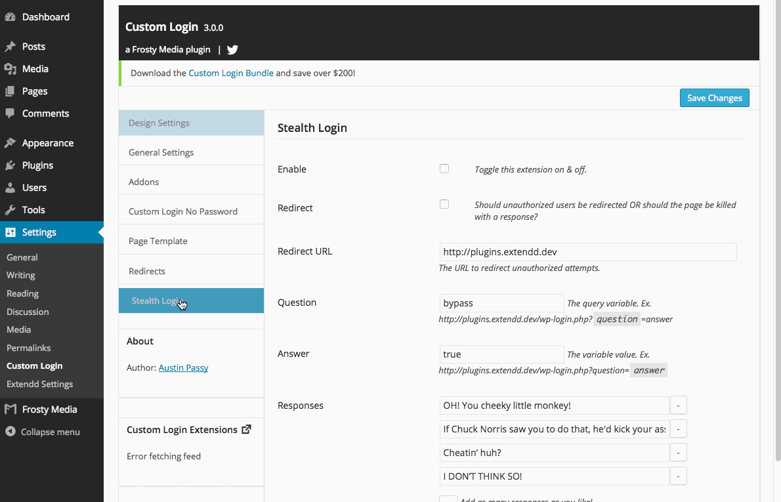The height and width of the screenshot is (502, 781).
Task: Enable the Stealth Login extension checkbox
Action: (444, 169)
